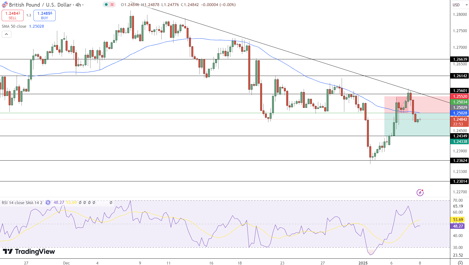
Task: Click the 1.3 spread value between buttons
Action: (x=28, y=15)
